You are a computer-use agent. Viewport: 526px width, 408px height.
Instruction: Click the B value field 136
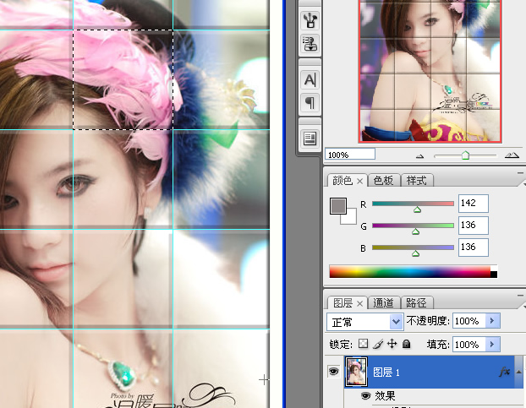pos(474,248)
